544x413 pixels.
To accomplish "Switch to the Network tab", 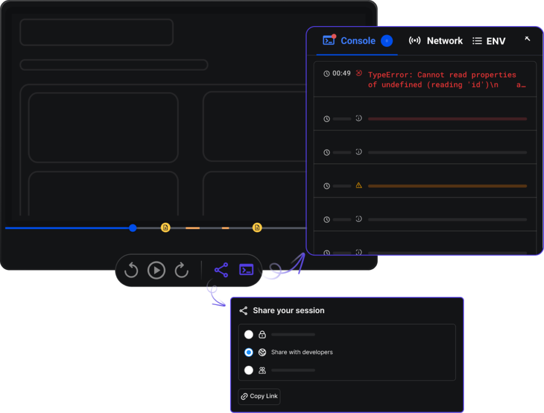I will point(436,41).
